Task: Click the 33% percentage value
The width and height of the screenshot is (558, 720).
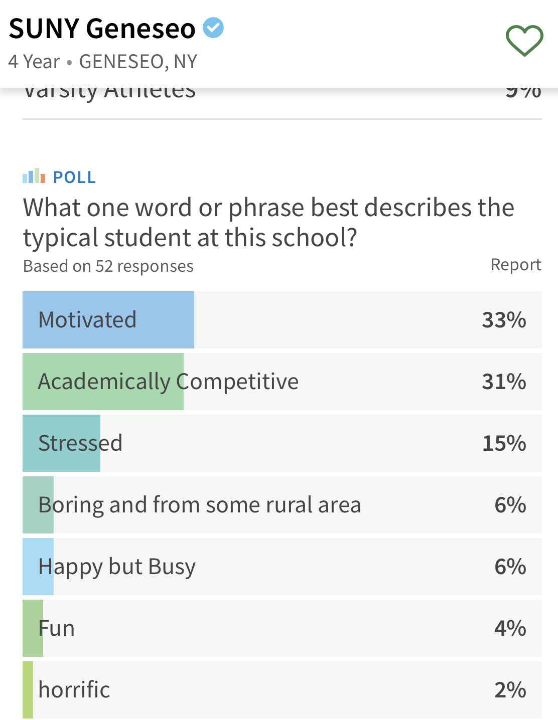Action: (504, 320)
